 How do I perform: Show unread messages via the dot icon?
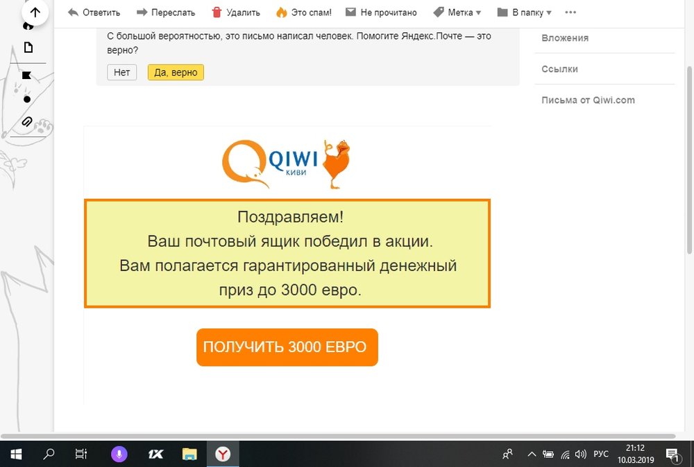coord(27,99)
